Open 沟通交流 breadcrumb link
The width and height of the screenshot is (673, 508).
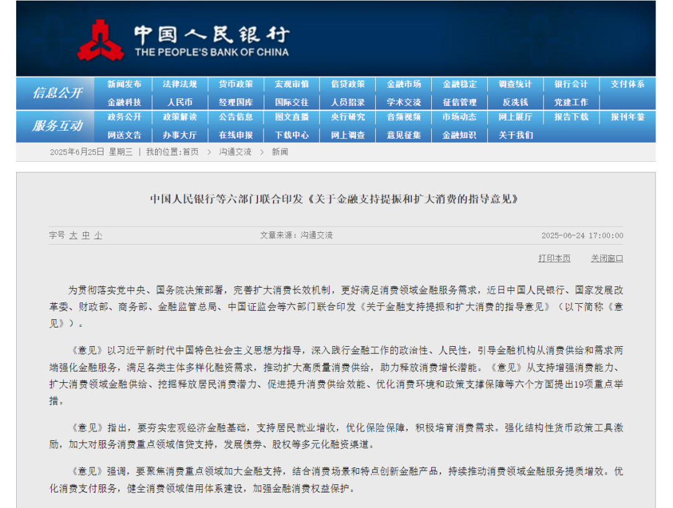click(235, 152)
